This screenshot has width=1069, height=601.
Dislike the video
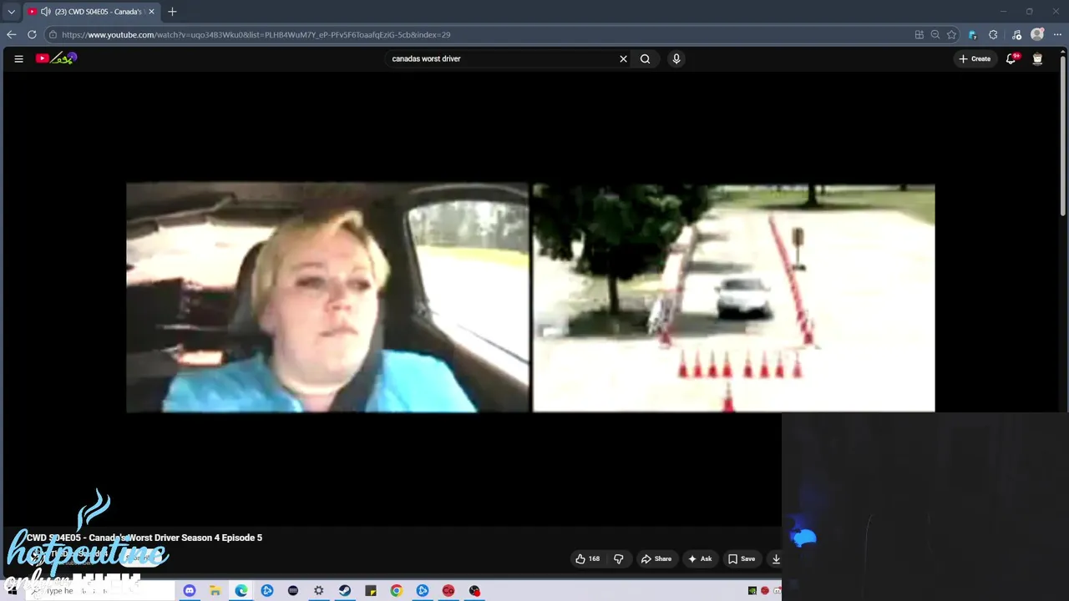[x=619, y=558]
